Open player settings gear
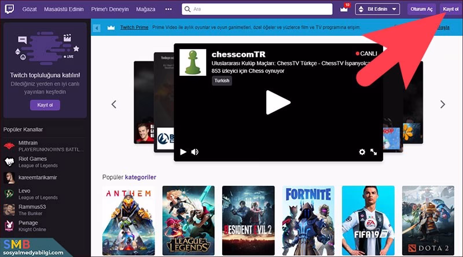The image size is (463, 257). (x=362, y=152)
